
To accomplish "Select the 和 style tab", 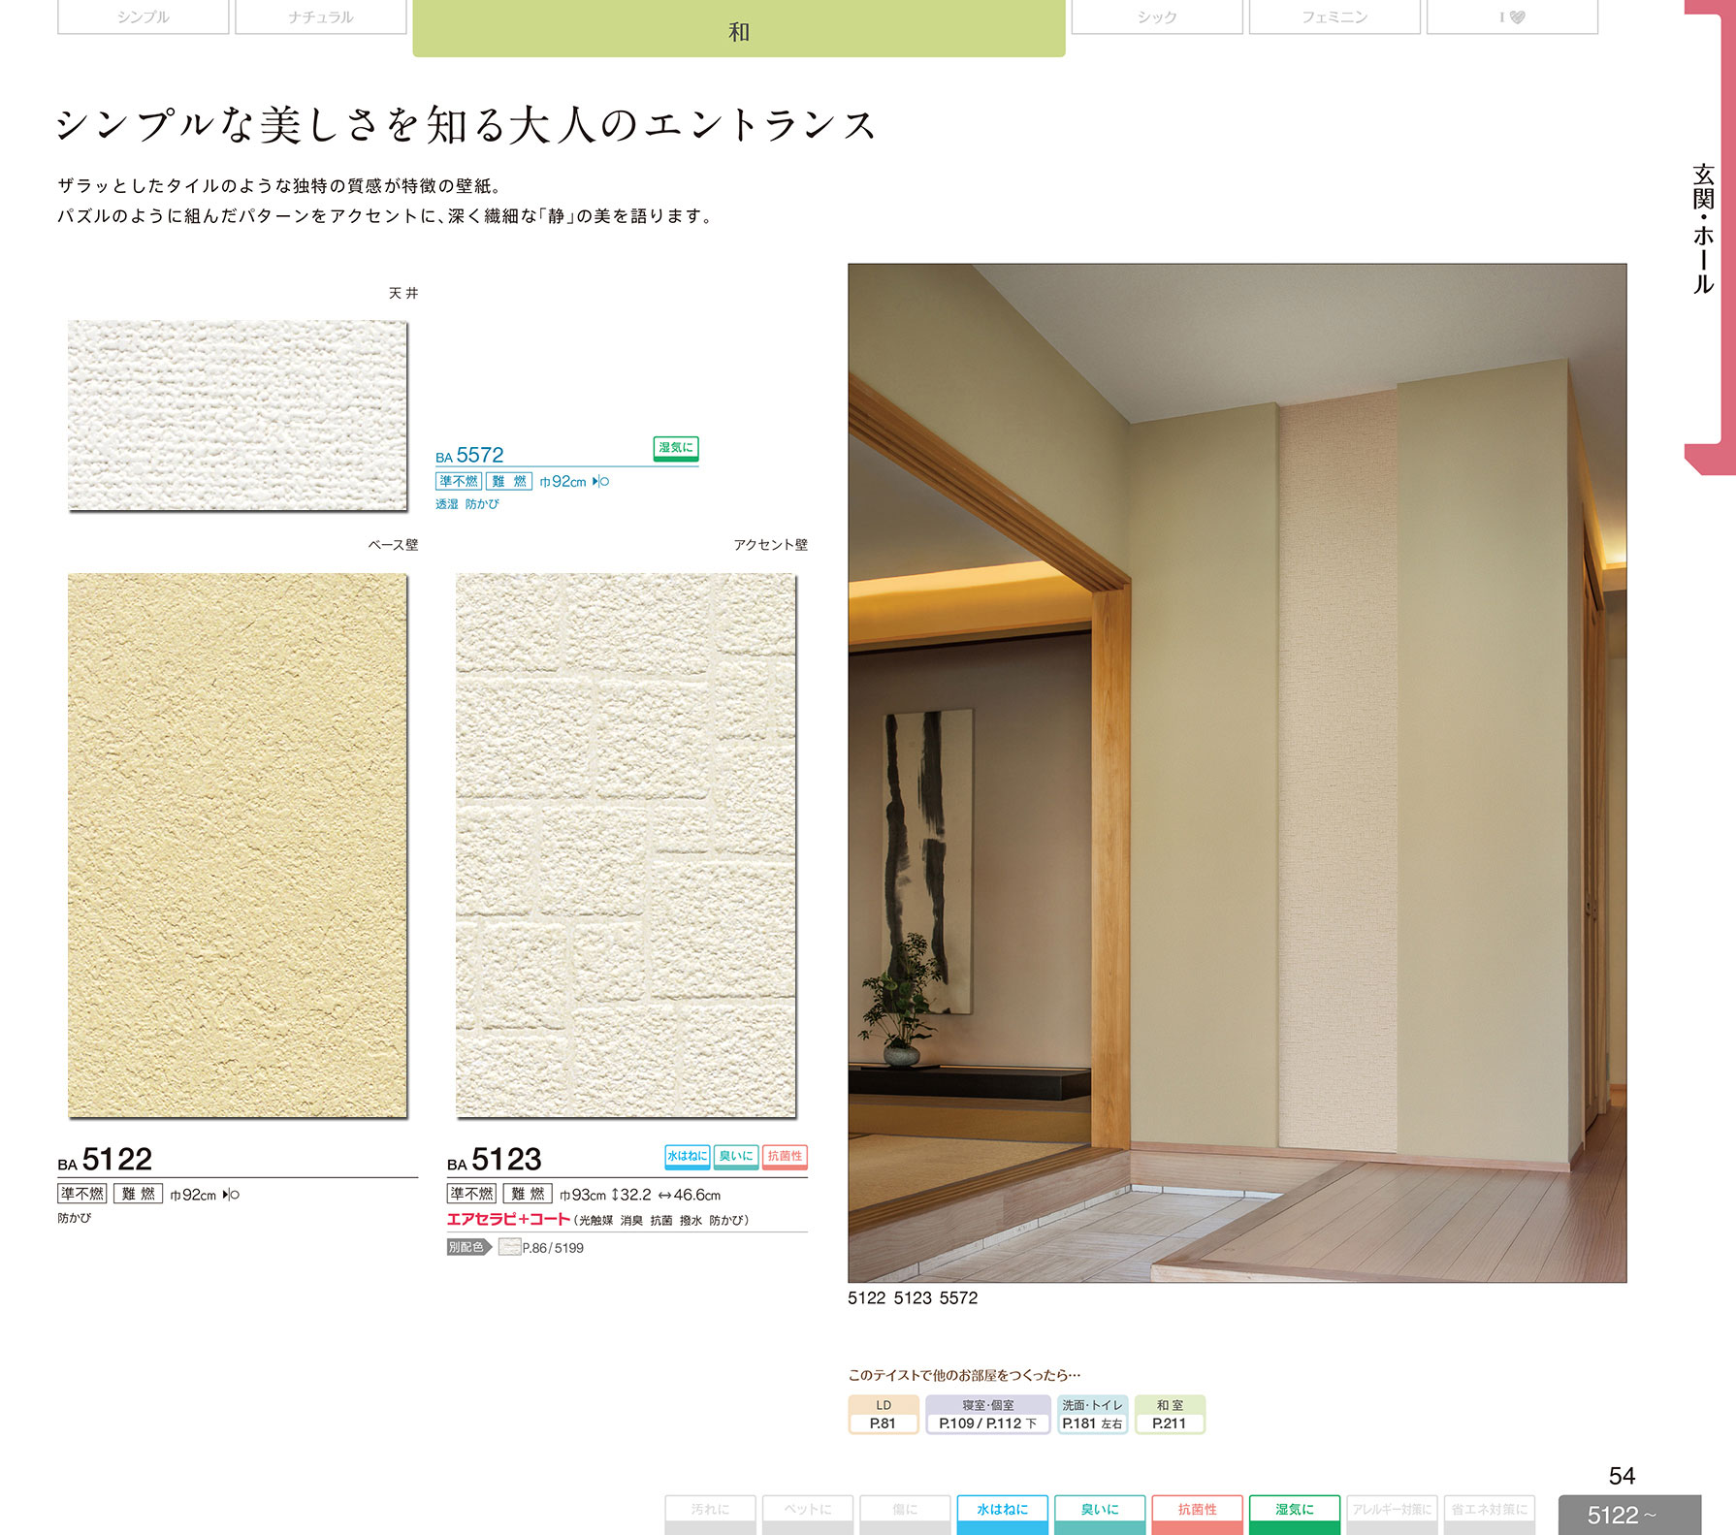I will (x=738, y=29).
